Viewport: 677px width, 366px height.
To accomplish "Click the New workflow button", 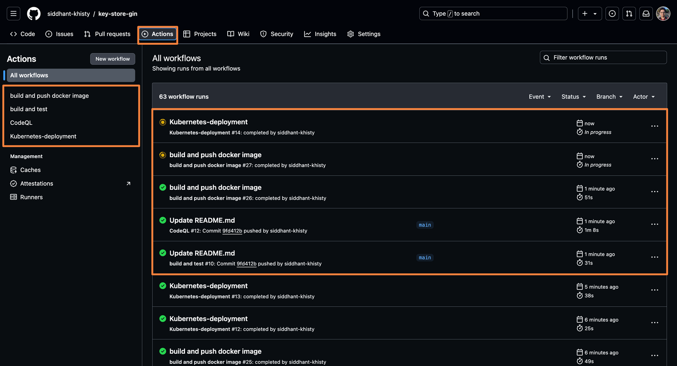I will [x=113, y=59].
